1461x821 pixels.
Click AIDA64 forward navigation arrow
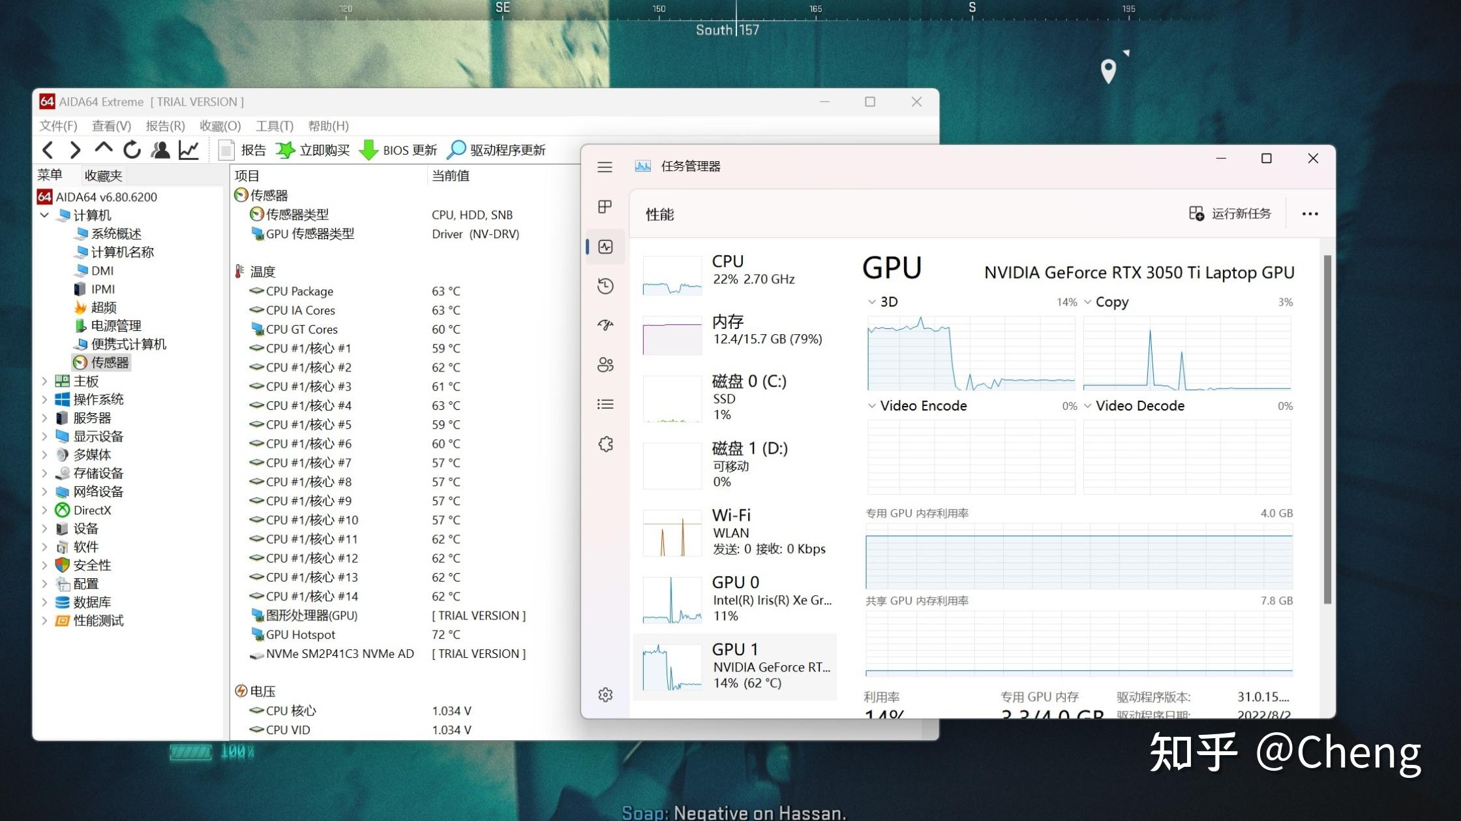coord(75,150)
